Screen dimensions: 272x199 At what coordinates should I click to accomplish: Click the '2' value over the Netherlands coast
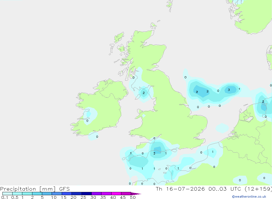pyautogui.click(x=263, y=102)
